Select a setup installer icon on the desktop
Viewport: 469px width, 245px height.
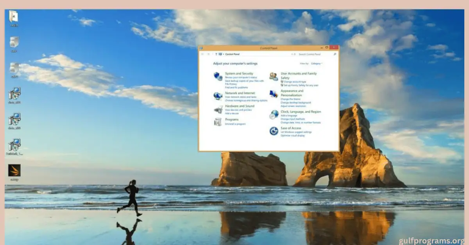(x=14, y=94)
